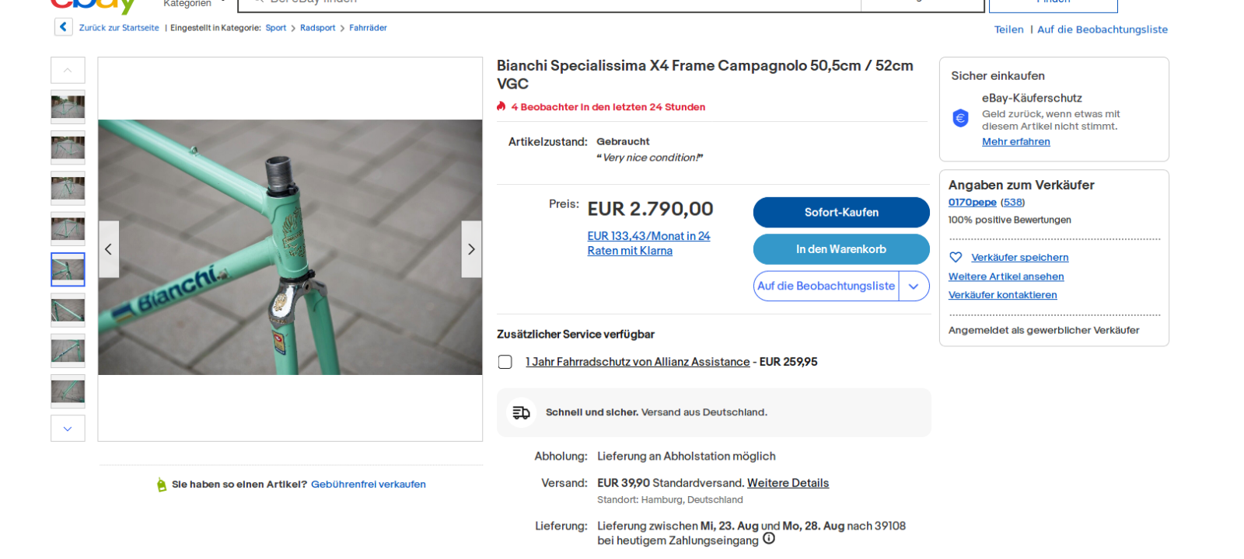This screenshot has width=1244, height=559.
Task: Click the heart icon next to Verkäufer speichern
Action: [956, 257]
